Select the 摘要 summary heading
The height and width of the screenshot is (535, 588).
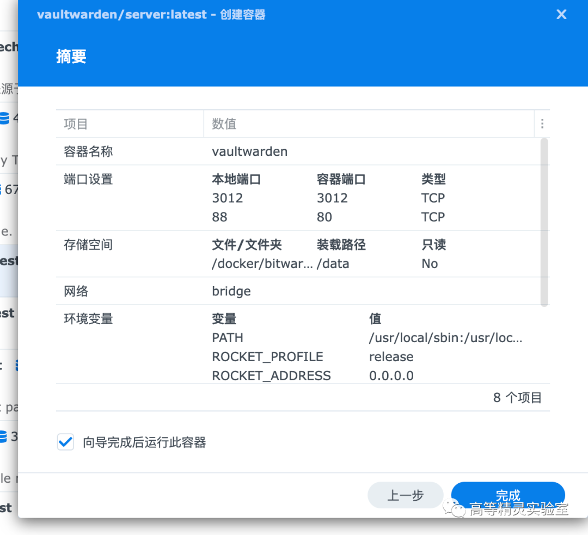click(x=71, y=57)
